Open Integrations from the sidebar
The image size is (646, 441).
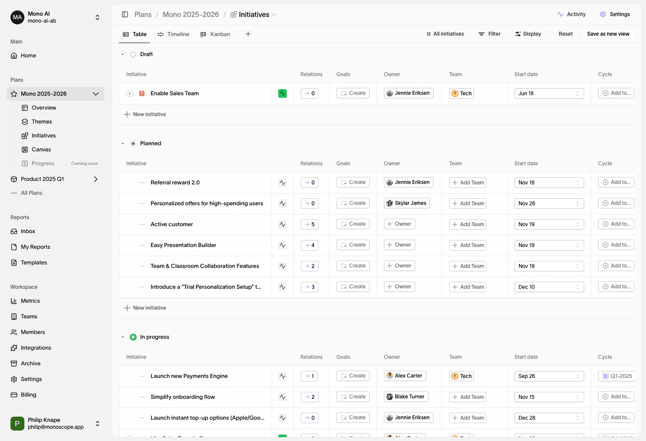tap(36, 348)
